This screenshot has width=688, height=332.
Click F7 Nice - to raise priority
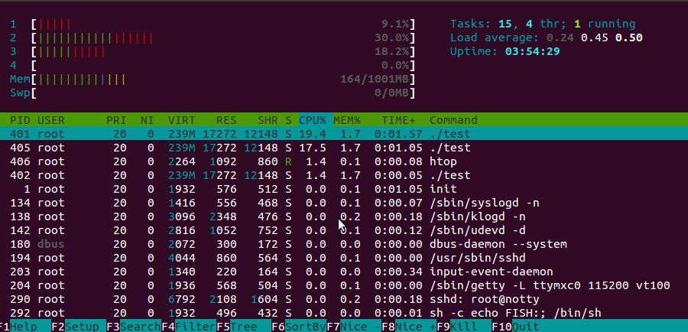click(354, 327)
